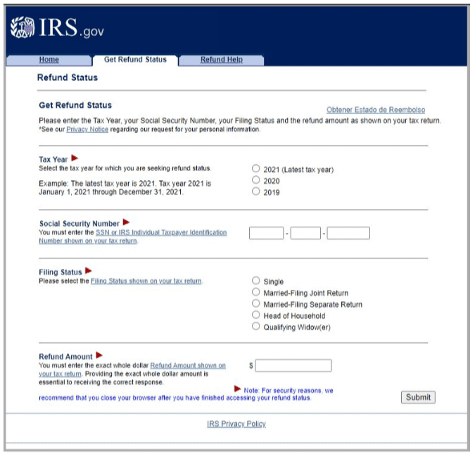The width and height of the screenshot is (475, 454).
Task: Open the IRS Privacy Policy link
Action: point(236,424)
